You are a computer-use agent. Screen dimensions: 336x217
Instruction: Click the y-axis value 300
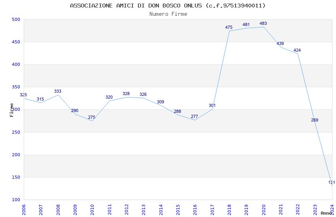(16, 109)
